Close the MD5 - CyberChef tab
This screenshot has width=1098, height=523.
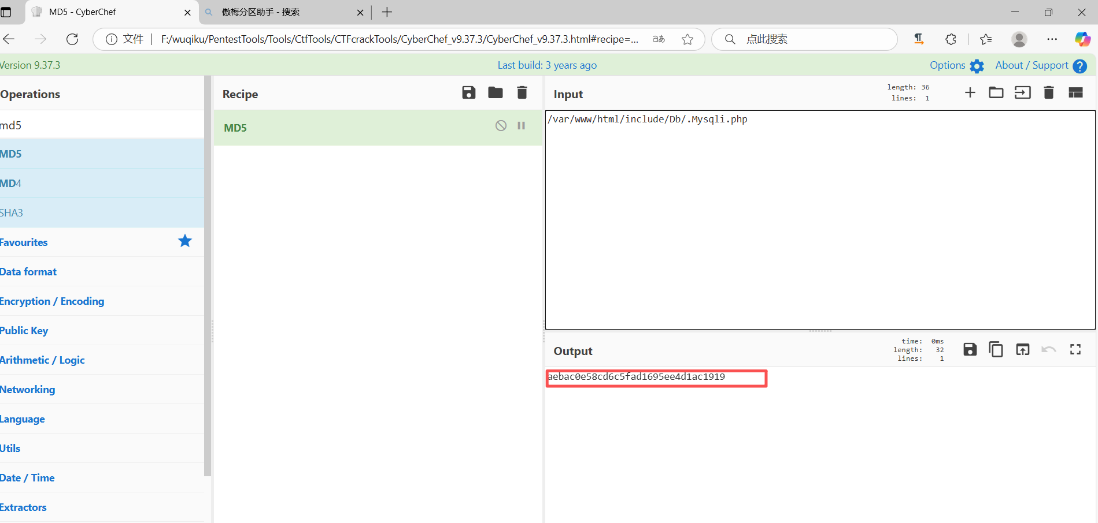[x=187, y=12]
